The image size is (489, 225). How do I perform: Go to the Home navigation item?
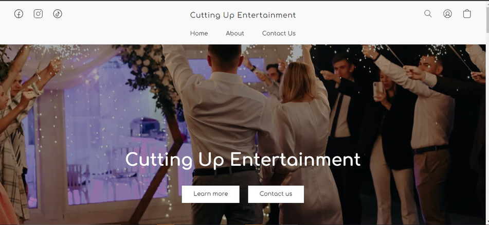[x=199, y=33]
